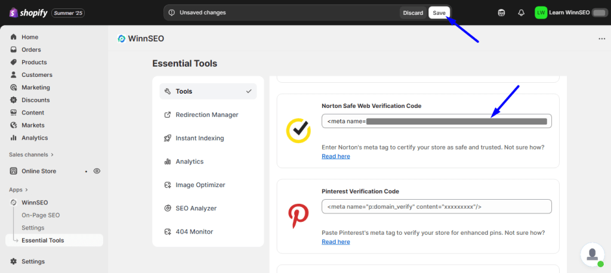Click the Norton Safe Web Verification Code field

(436, 121)
